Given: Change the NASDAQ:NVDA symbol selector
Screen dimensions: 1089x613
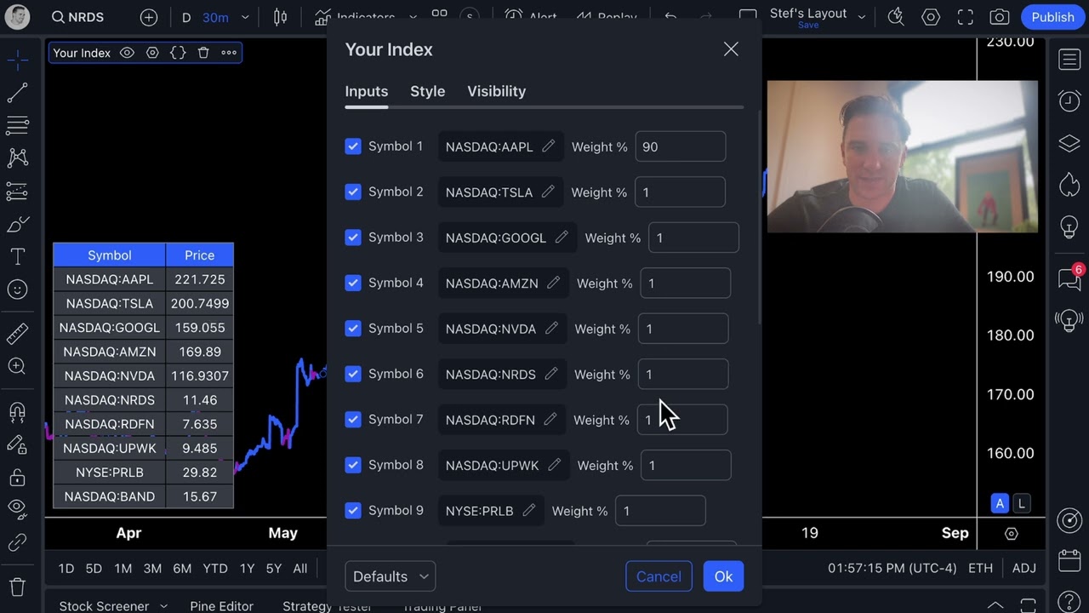Looking at the screenshot, I should pos(504,329).
